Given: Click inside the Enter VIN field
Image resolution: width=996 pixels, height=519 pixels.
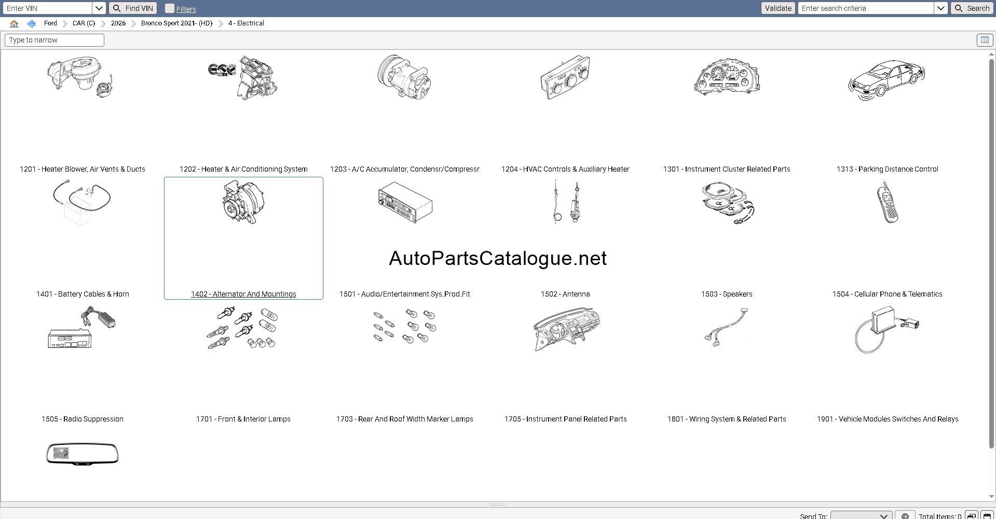Looking at the screenshot, I should (48, 8).
